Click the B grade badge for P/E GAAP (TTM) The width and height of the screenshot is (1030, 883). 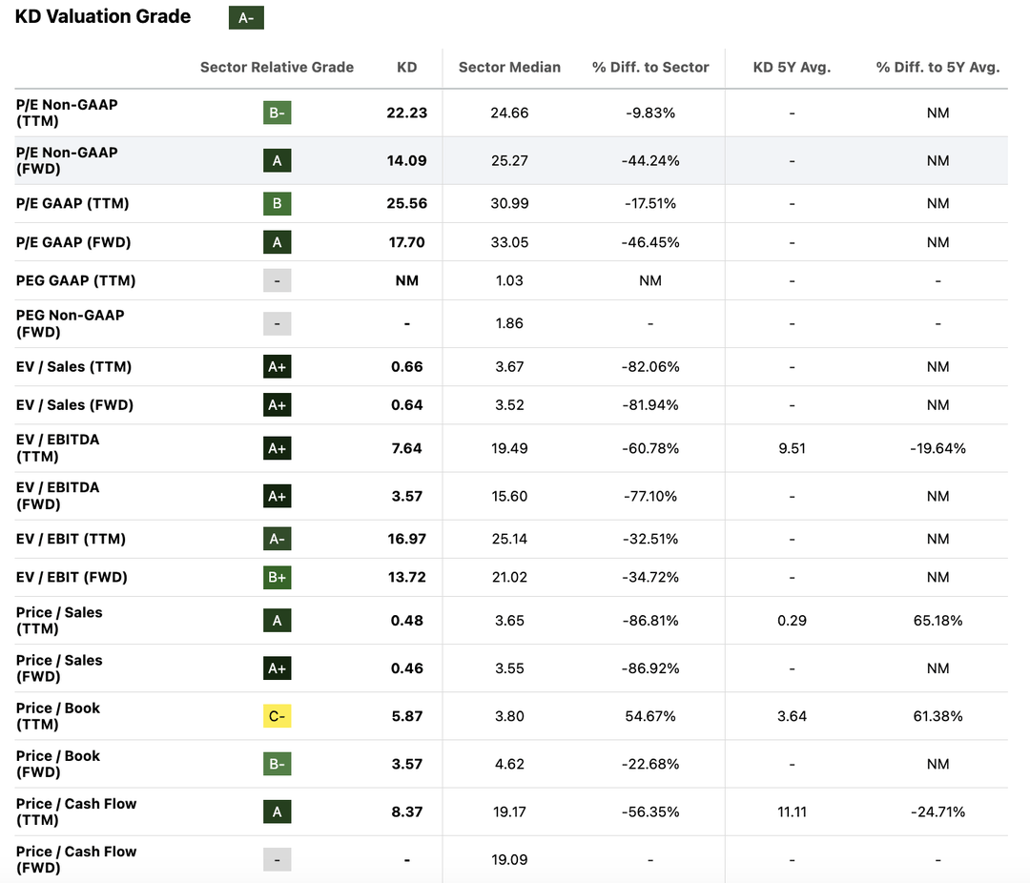(x=277, y=203)
